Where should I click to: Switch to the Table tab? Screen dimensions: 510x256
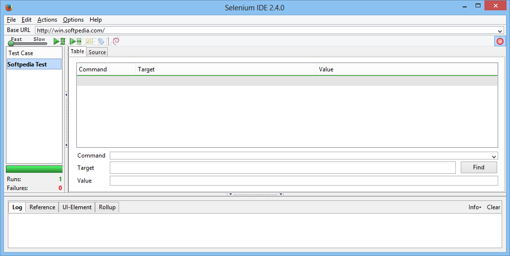coord(77,51)
